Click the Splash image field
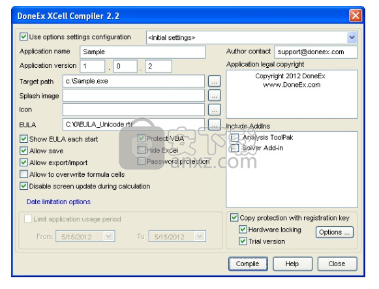 pos(134,95)
